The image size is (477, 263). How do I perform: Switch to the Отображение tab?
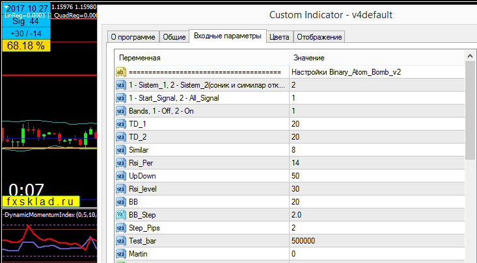point(319,38)
